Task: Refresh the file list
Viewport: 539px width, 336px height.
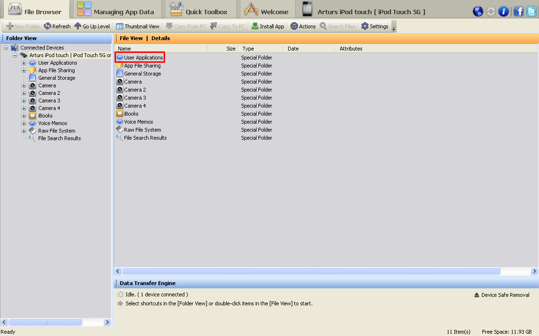Action: tap(57, 26)
